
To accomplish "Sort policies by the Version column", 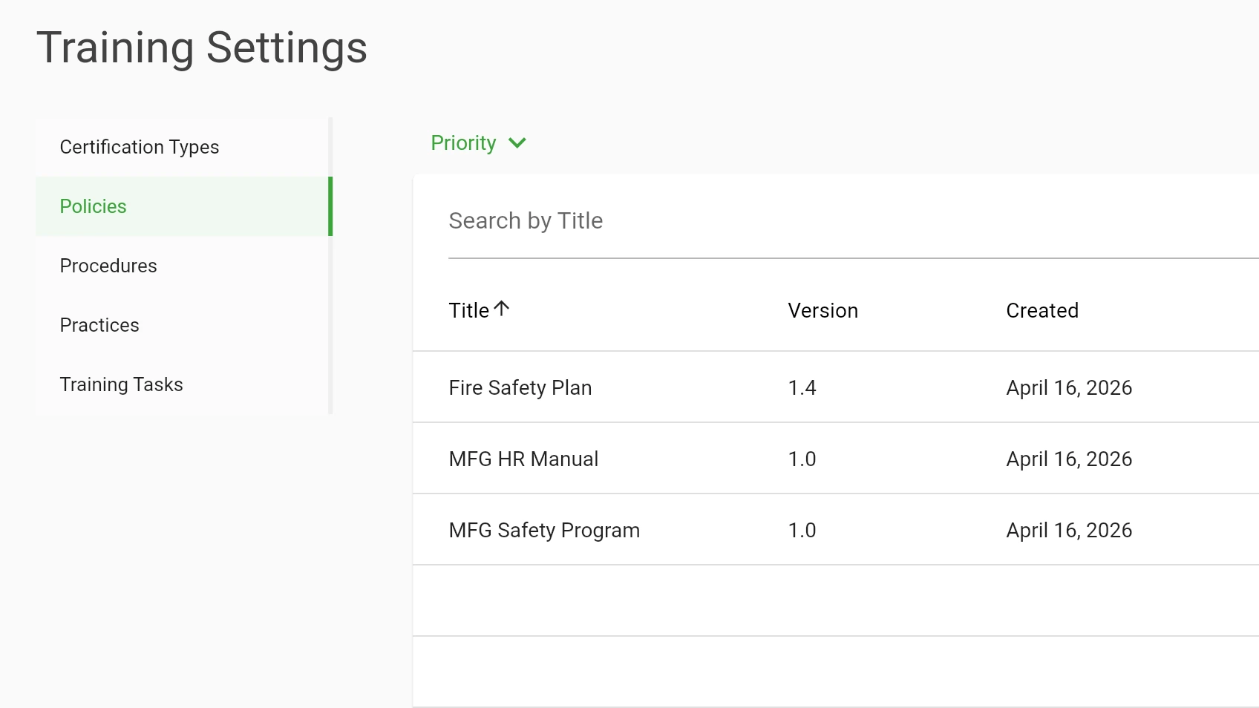I will click(x=823, y=310).
